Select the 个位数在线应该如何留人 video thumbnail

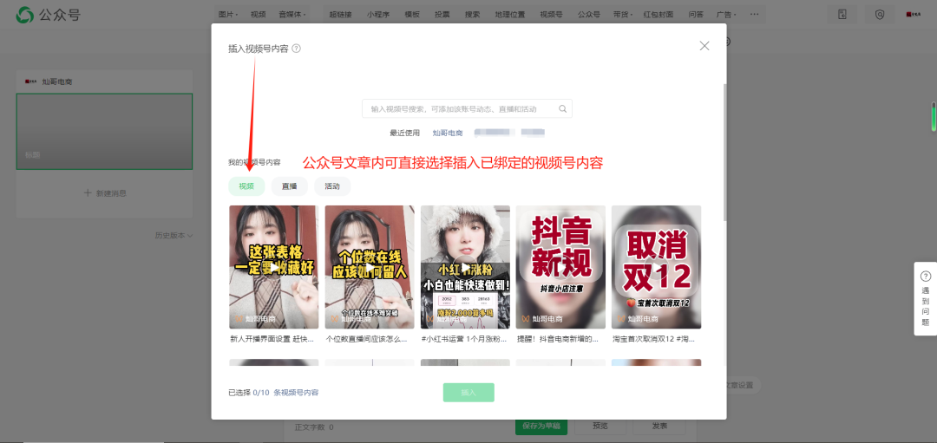[370, 267]
